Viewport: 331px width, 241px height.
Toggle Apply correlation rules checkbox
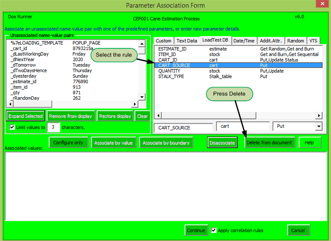(213, 230)
